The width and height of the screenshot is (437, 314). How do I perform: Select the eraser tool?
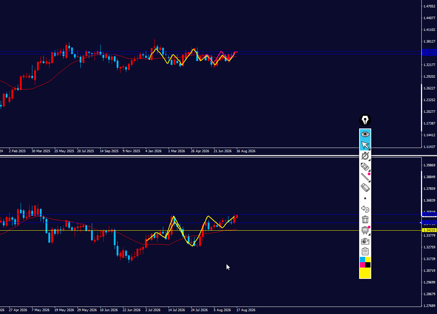[365, 187]
